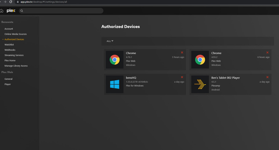The height and width of the screenshot is (150, 279).
Task: Click Ben's Tablet 002 Player name
Action: tap(225, 78)
